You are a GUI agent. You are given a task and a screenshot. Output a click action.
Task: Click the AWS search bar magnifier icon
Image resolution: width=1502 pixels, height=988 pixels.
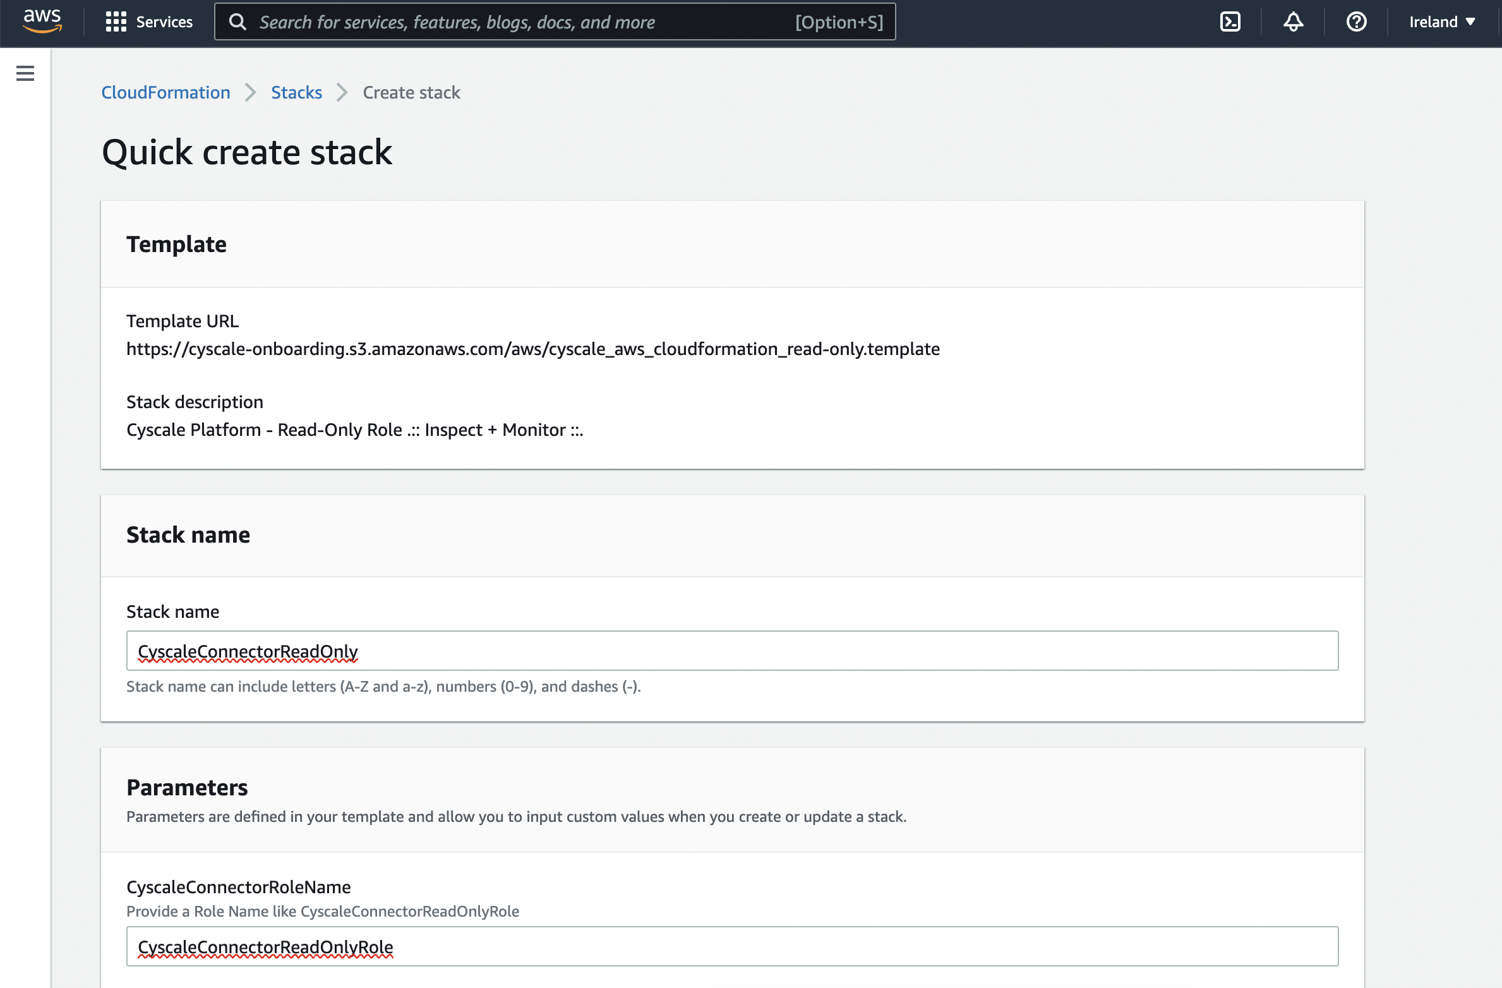click(236, 22)
